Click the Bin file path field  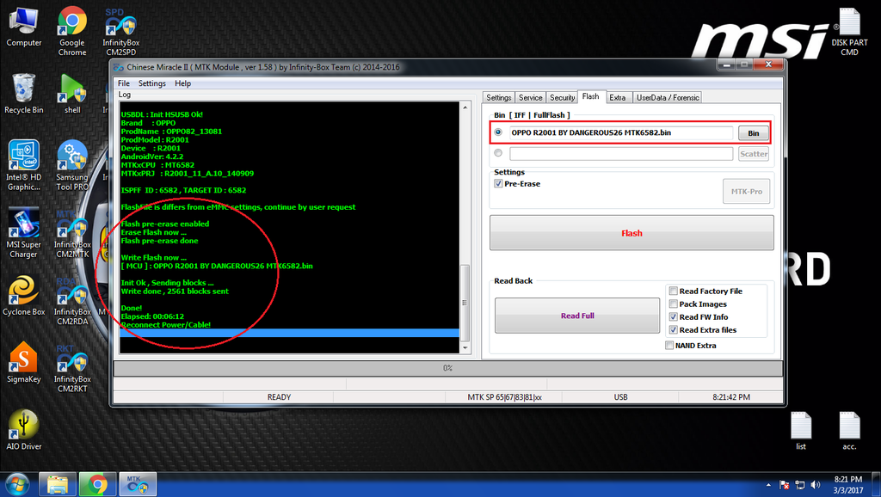[x=621, y=132]
